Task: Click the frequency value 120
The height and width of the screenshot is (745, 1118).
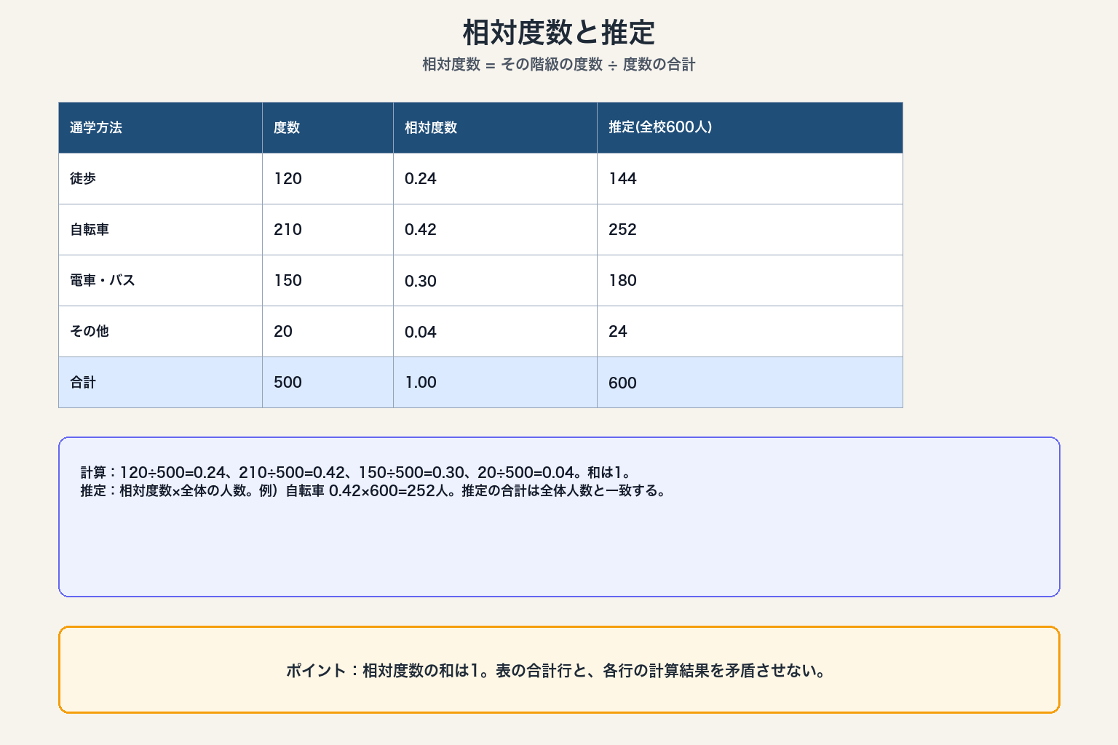Action: [x=288, y=178]
